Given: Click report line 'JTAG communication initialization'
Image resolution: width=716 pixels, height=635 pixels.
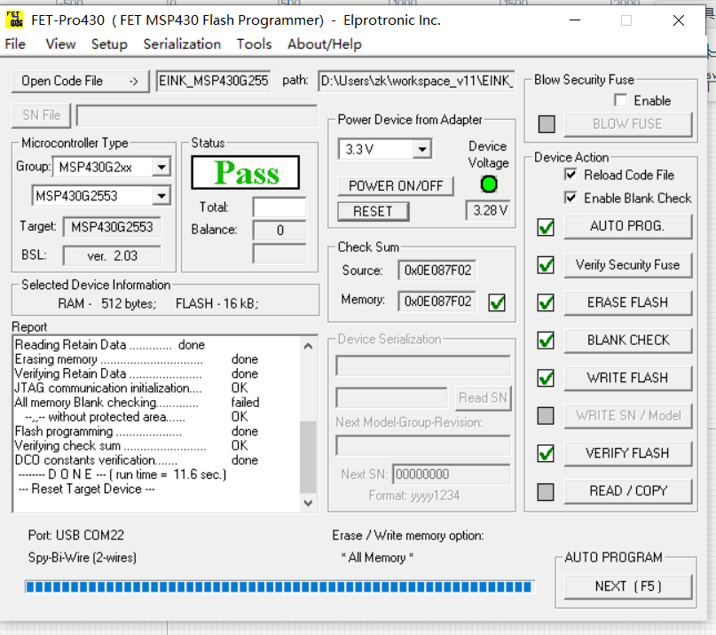Looking at the screenshot, I should coord(131,388).
